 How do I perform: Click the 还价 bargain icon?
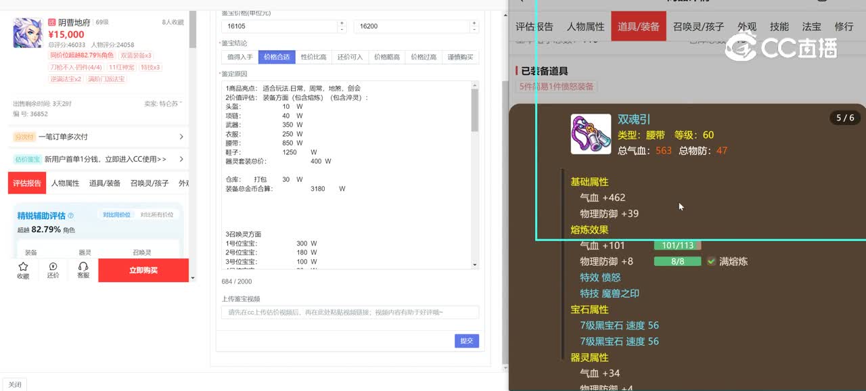53,267
